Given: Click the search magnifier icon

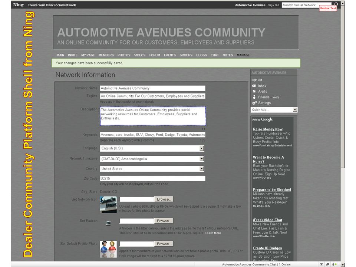Looking at the screenshot, I should click(336, 4).
